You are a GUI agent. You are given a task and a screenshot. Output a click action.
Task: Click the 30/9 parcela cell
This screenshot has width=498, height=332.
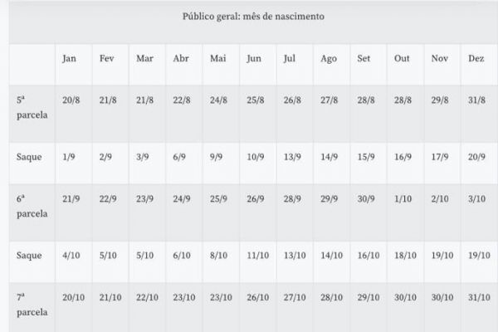pyautogui.click(x=366, y=199)
